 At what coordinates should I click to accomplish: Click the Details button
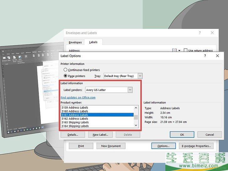73,135
